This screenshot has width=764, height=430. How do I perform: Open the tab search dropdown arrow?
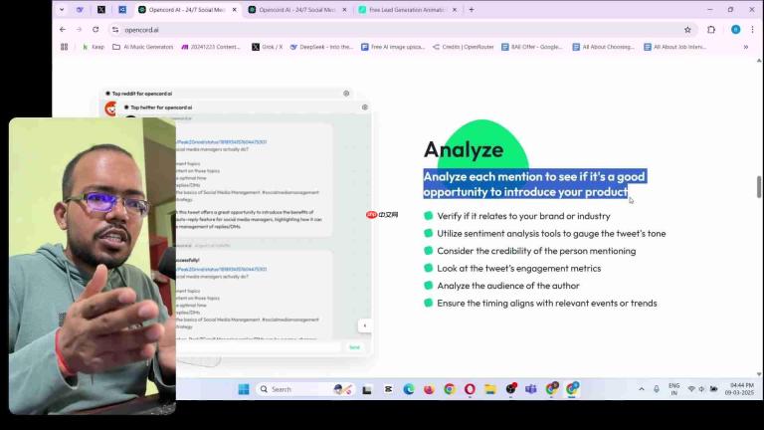pos(62,9)
